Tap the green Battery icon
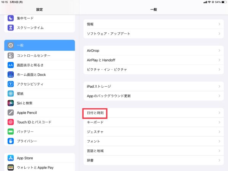Viewport: 228px width, 171px height. point(11,131)
